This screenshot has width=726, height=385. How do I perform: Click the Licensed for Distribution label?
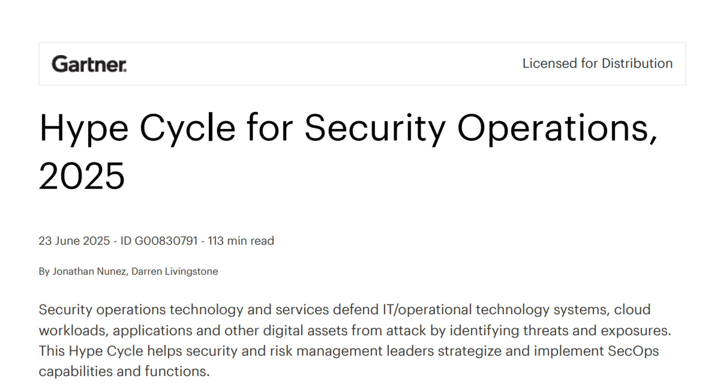597,63
